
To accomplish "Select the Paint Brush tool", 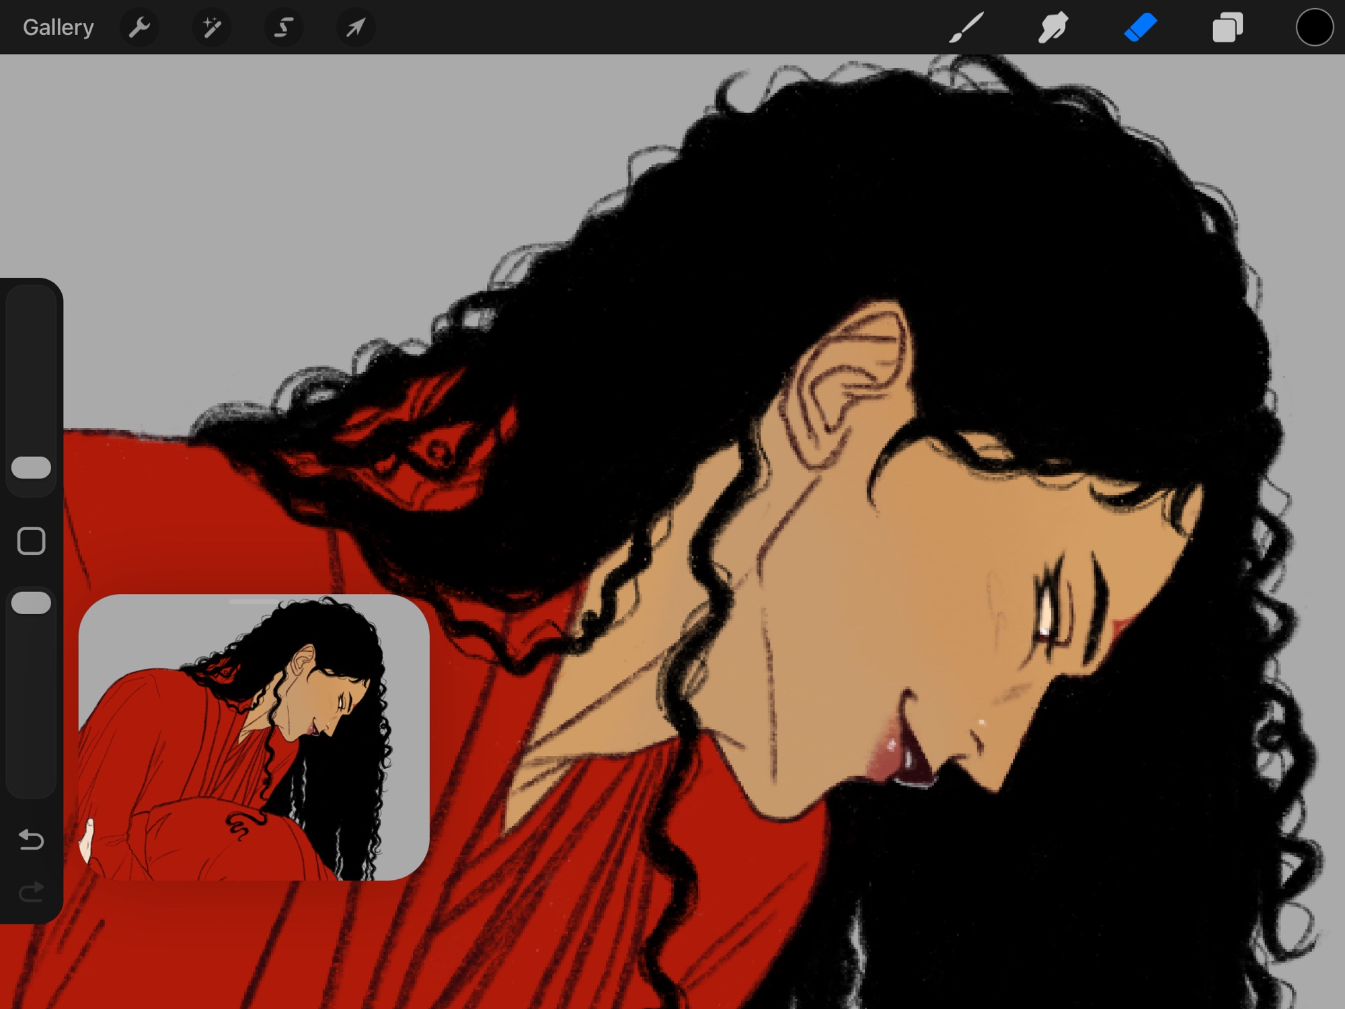I will point(966,28).
